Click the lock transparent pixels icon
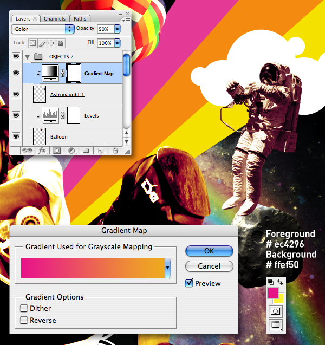This screenshot has height=345, width=325. [32, 43]
